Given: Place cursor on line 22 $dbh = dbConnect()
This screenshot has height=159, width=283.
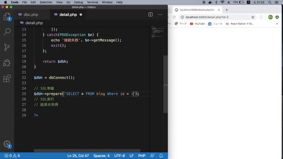Looking at the screenshot, I should coord(54,78).
